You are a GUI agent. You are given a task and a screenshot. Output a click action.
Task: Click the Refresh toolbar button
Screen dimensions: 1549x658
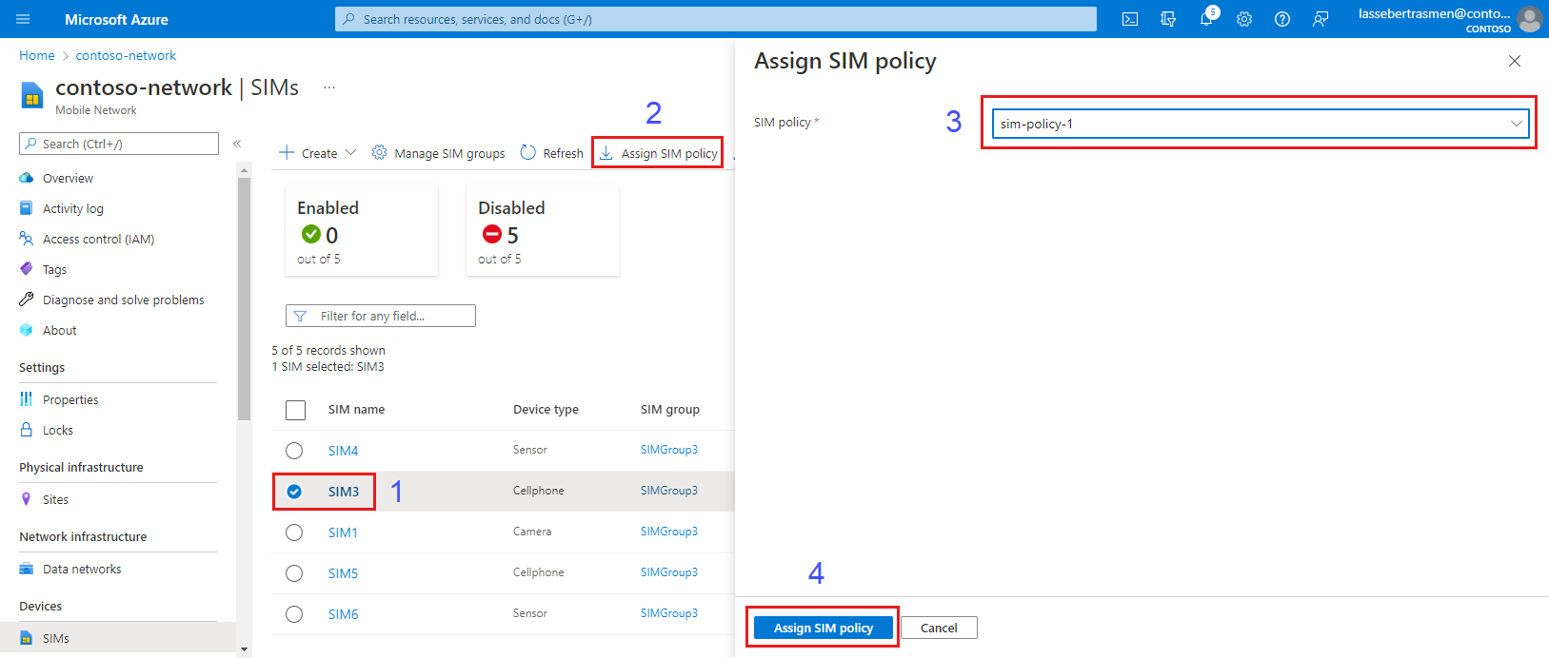[552, 153]
